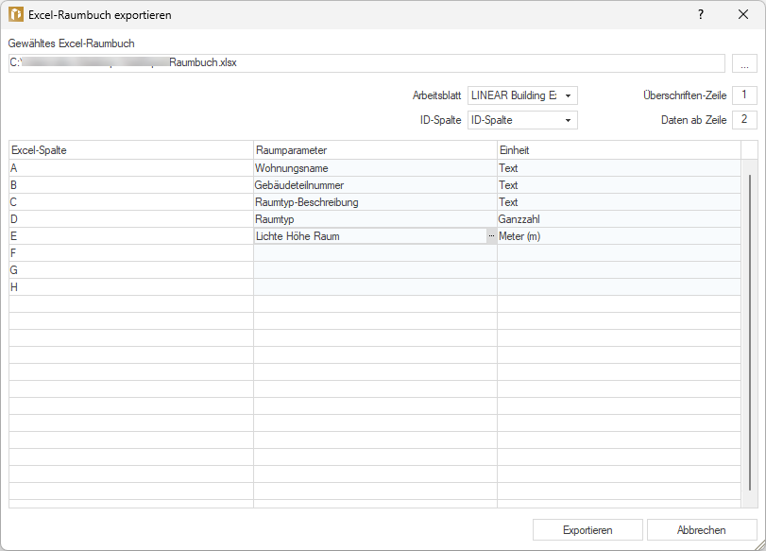The image size is (766, 551).
Task: Click the Text unit in row B
Action: click(x=619, y=185)
